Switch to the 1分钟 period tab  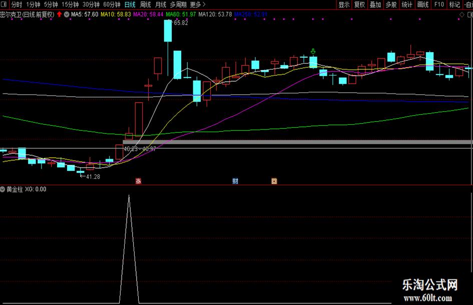[33, 5]
